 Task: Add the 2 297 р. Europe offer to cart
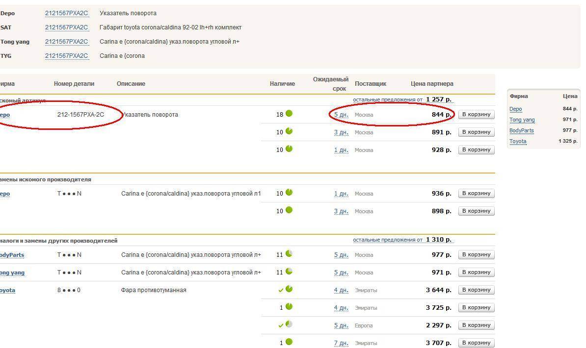point(476,325)
